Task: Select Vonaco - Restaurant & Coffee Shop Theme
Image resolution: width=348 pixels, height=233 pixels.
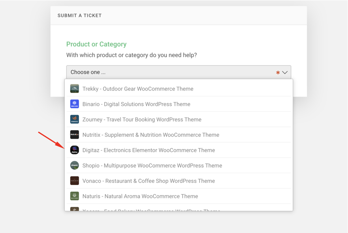Action: click(x=179, y=181)
